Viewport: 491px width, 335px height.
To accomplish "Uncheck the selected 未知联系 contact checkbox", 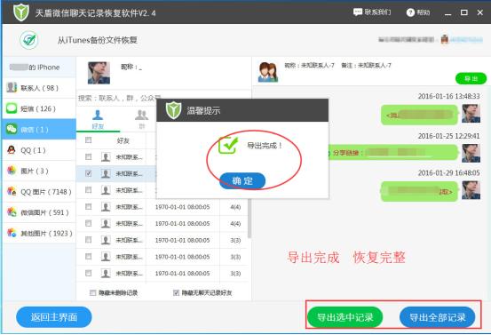I will click(88, 173).
